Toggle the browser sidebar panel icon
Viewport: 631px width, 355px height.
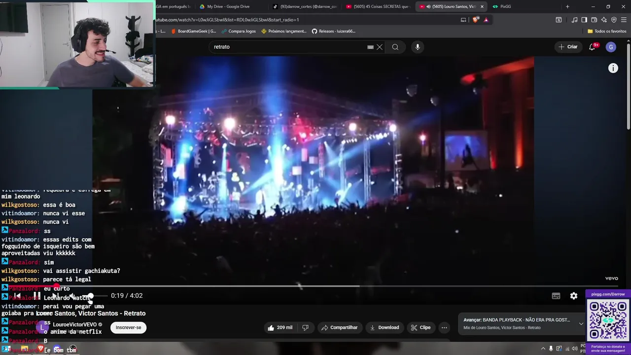[584, 20]
